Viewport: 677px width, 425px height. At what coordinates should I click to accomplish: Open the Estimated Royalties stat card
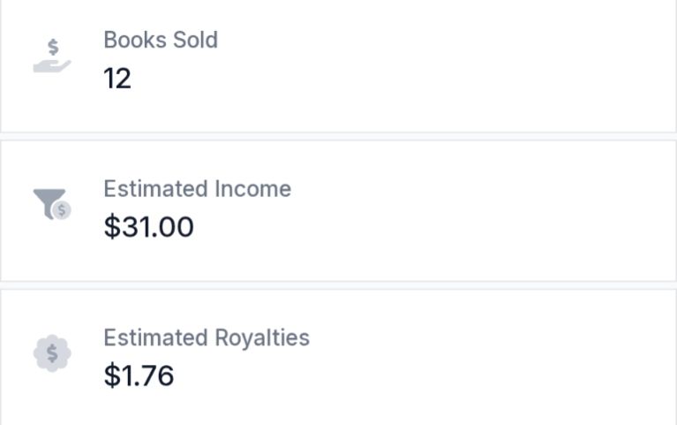click(339, 357)
